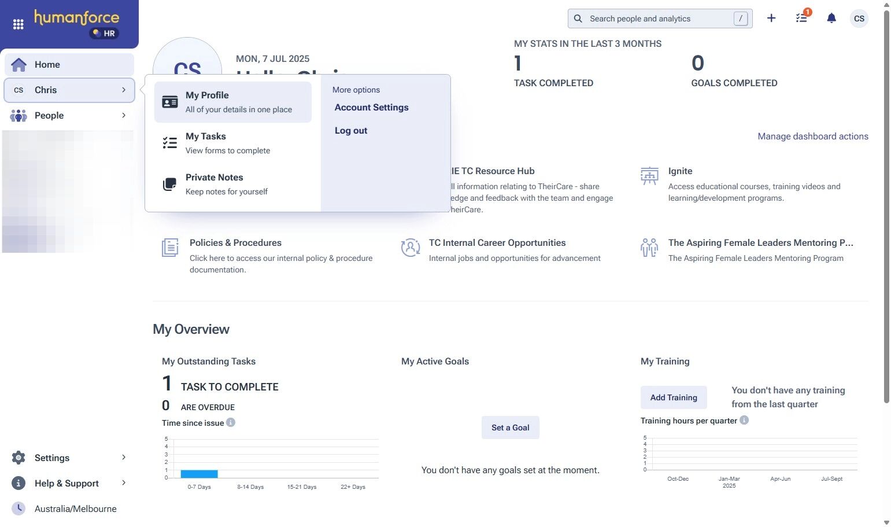This screenshot has height=527, width=891.
Task: Click info icon next to Training hours per quarter
Action: 744,420
